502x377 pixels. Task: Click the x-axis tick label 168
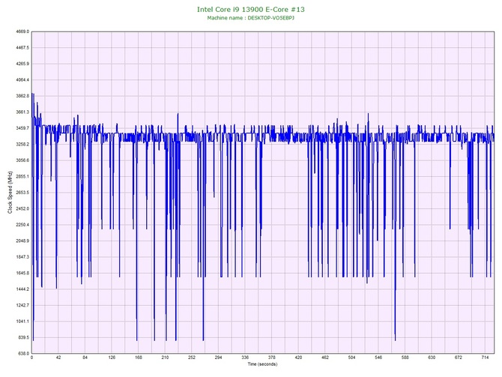139,358
